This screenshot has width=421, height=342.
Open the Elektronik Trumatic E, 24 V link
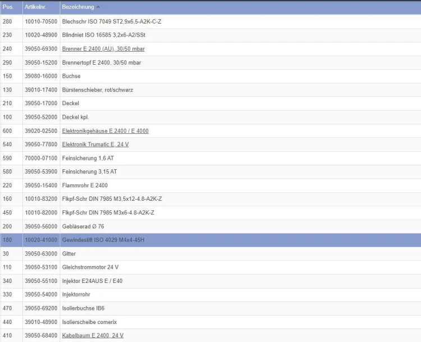click(x=95, y=145)
